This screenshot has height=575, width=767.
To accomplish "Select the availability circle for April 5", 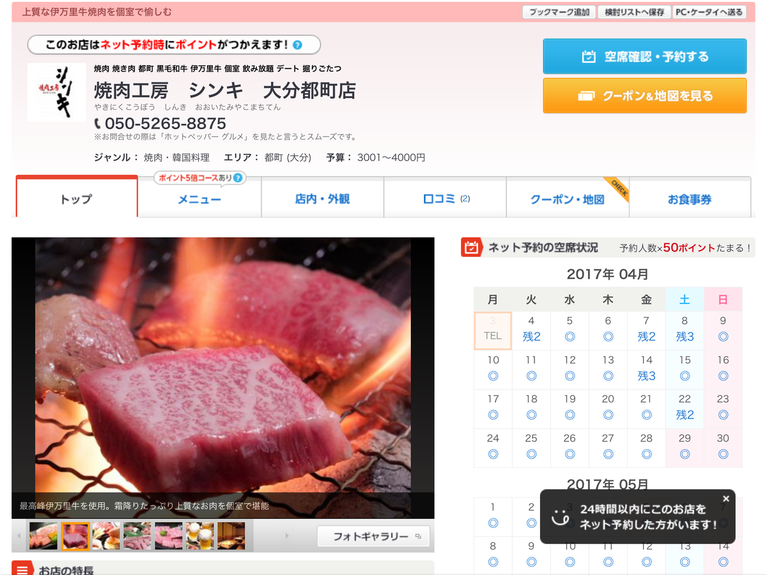I will click(x=569, y=337).
